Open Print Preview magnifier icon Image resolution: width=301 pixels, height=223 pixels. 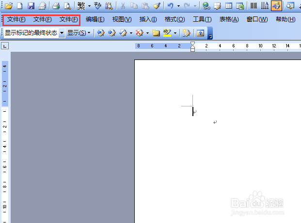67,6
